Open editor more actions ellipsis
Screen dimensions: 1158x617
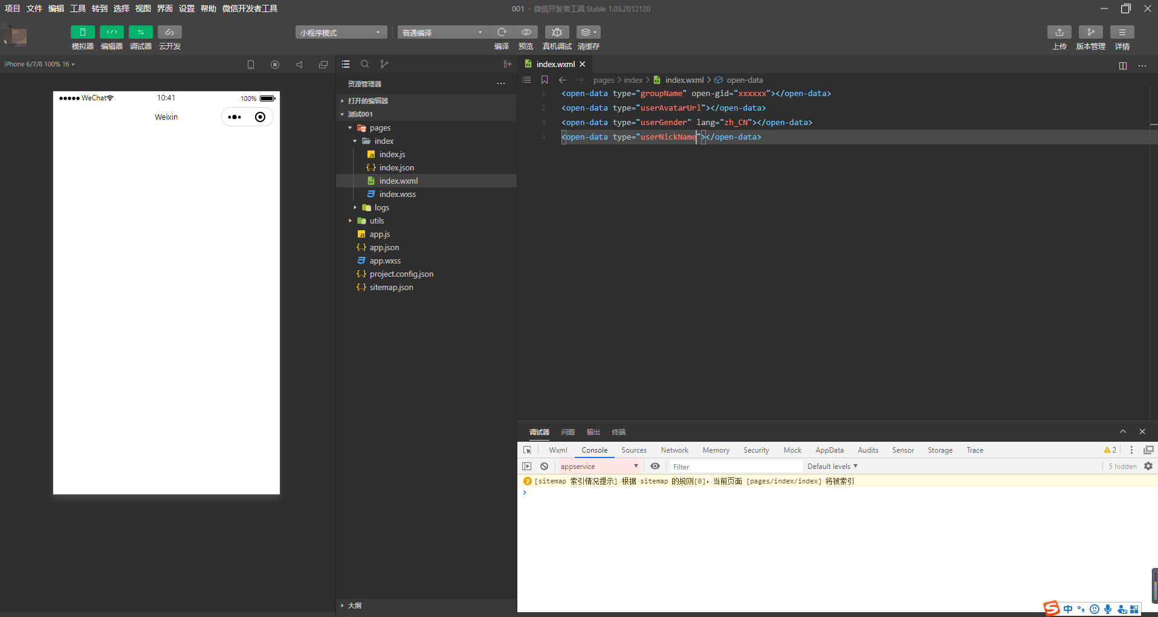[1142, 65]
